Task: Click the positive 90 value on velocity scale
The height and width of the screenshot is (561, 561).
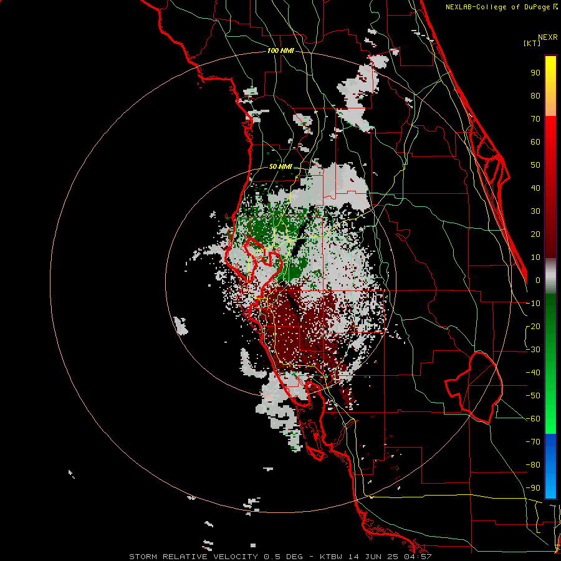Action: (535, 73)
